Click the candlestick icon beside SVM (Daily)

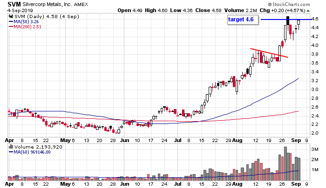tap(11, 16)
